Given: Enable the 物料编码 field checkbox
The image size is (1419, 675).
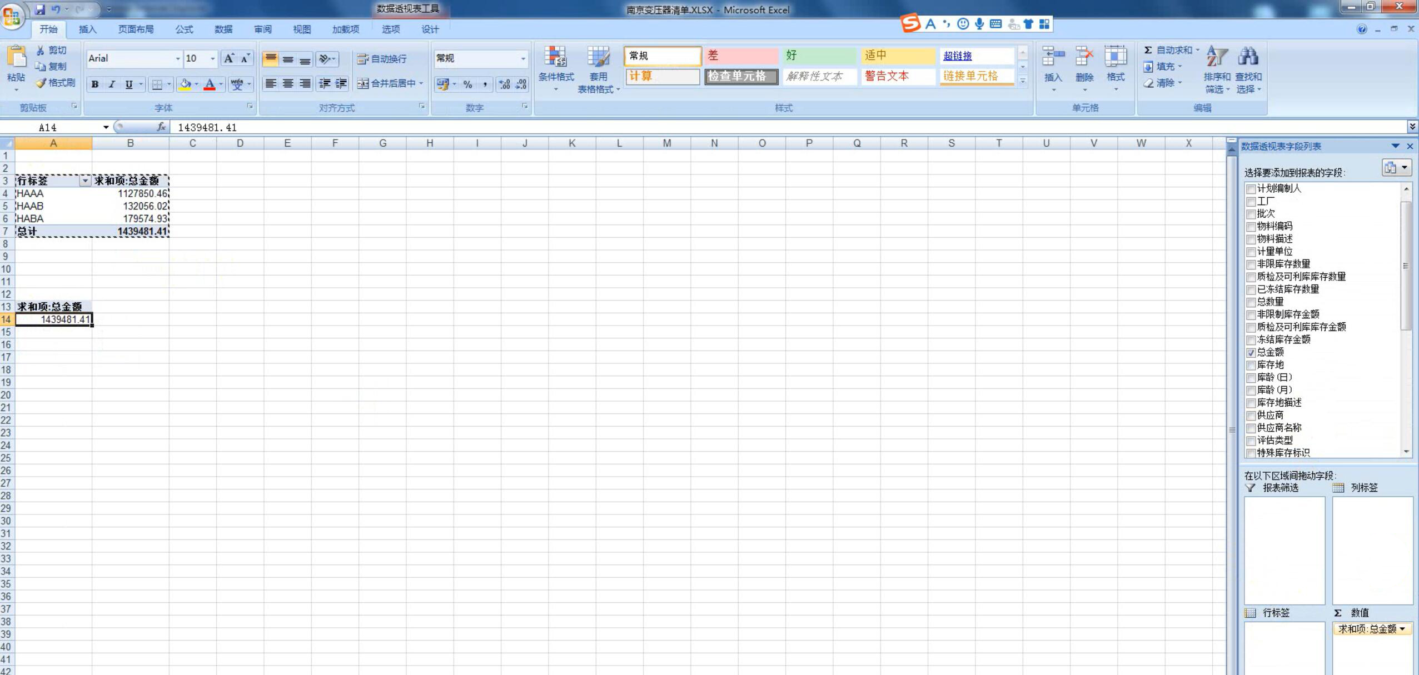Looking at the screenshot, I should pos(1251,227).
